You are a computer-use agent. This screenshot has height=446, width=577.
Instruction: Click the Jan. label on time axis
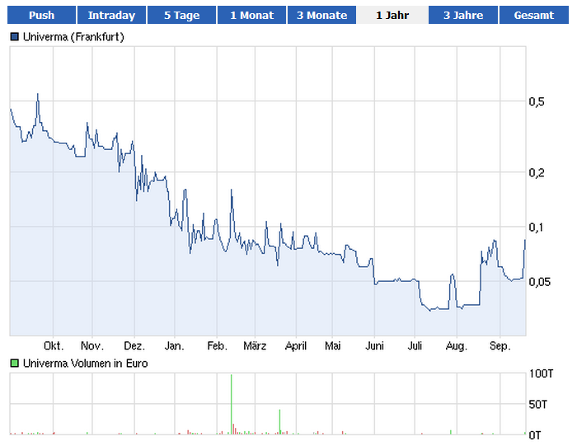[x=174, y=346]
